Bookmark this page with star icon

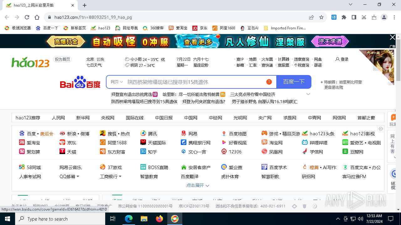(321, 17)
